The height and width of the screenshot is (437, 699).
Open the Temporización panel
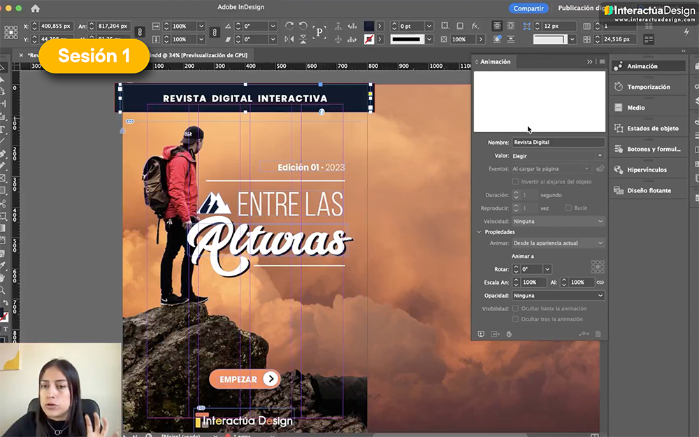point(648,87)
